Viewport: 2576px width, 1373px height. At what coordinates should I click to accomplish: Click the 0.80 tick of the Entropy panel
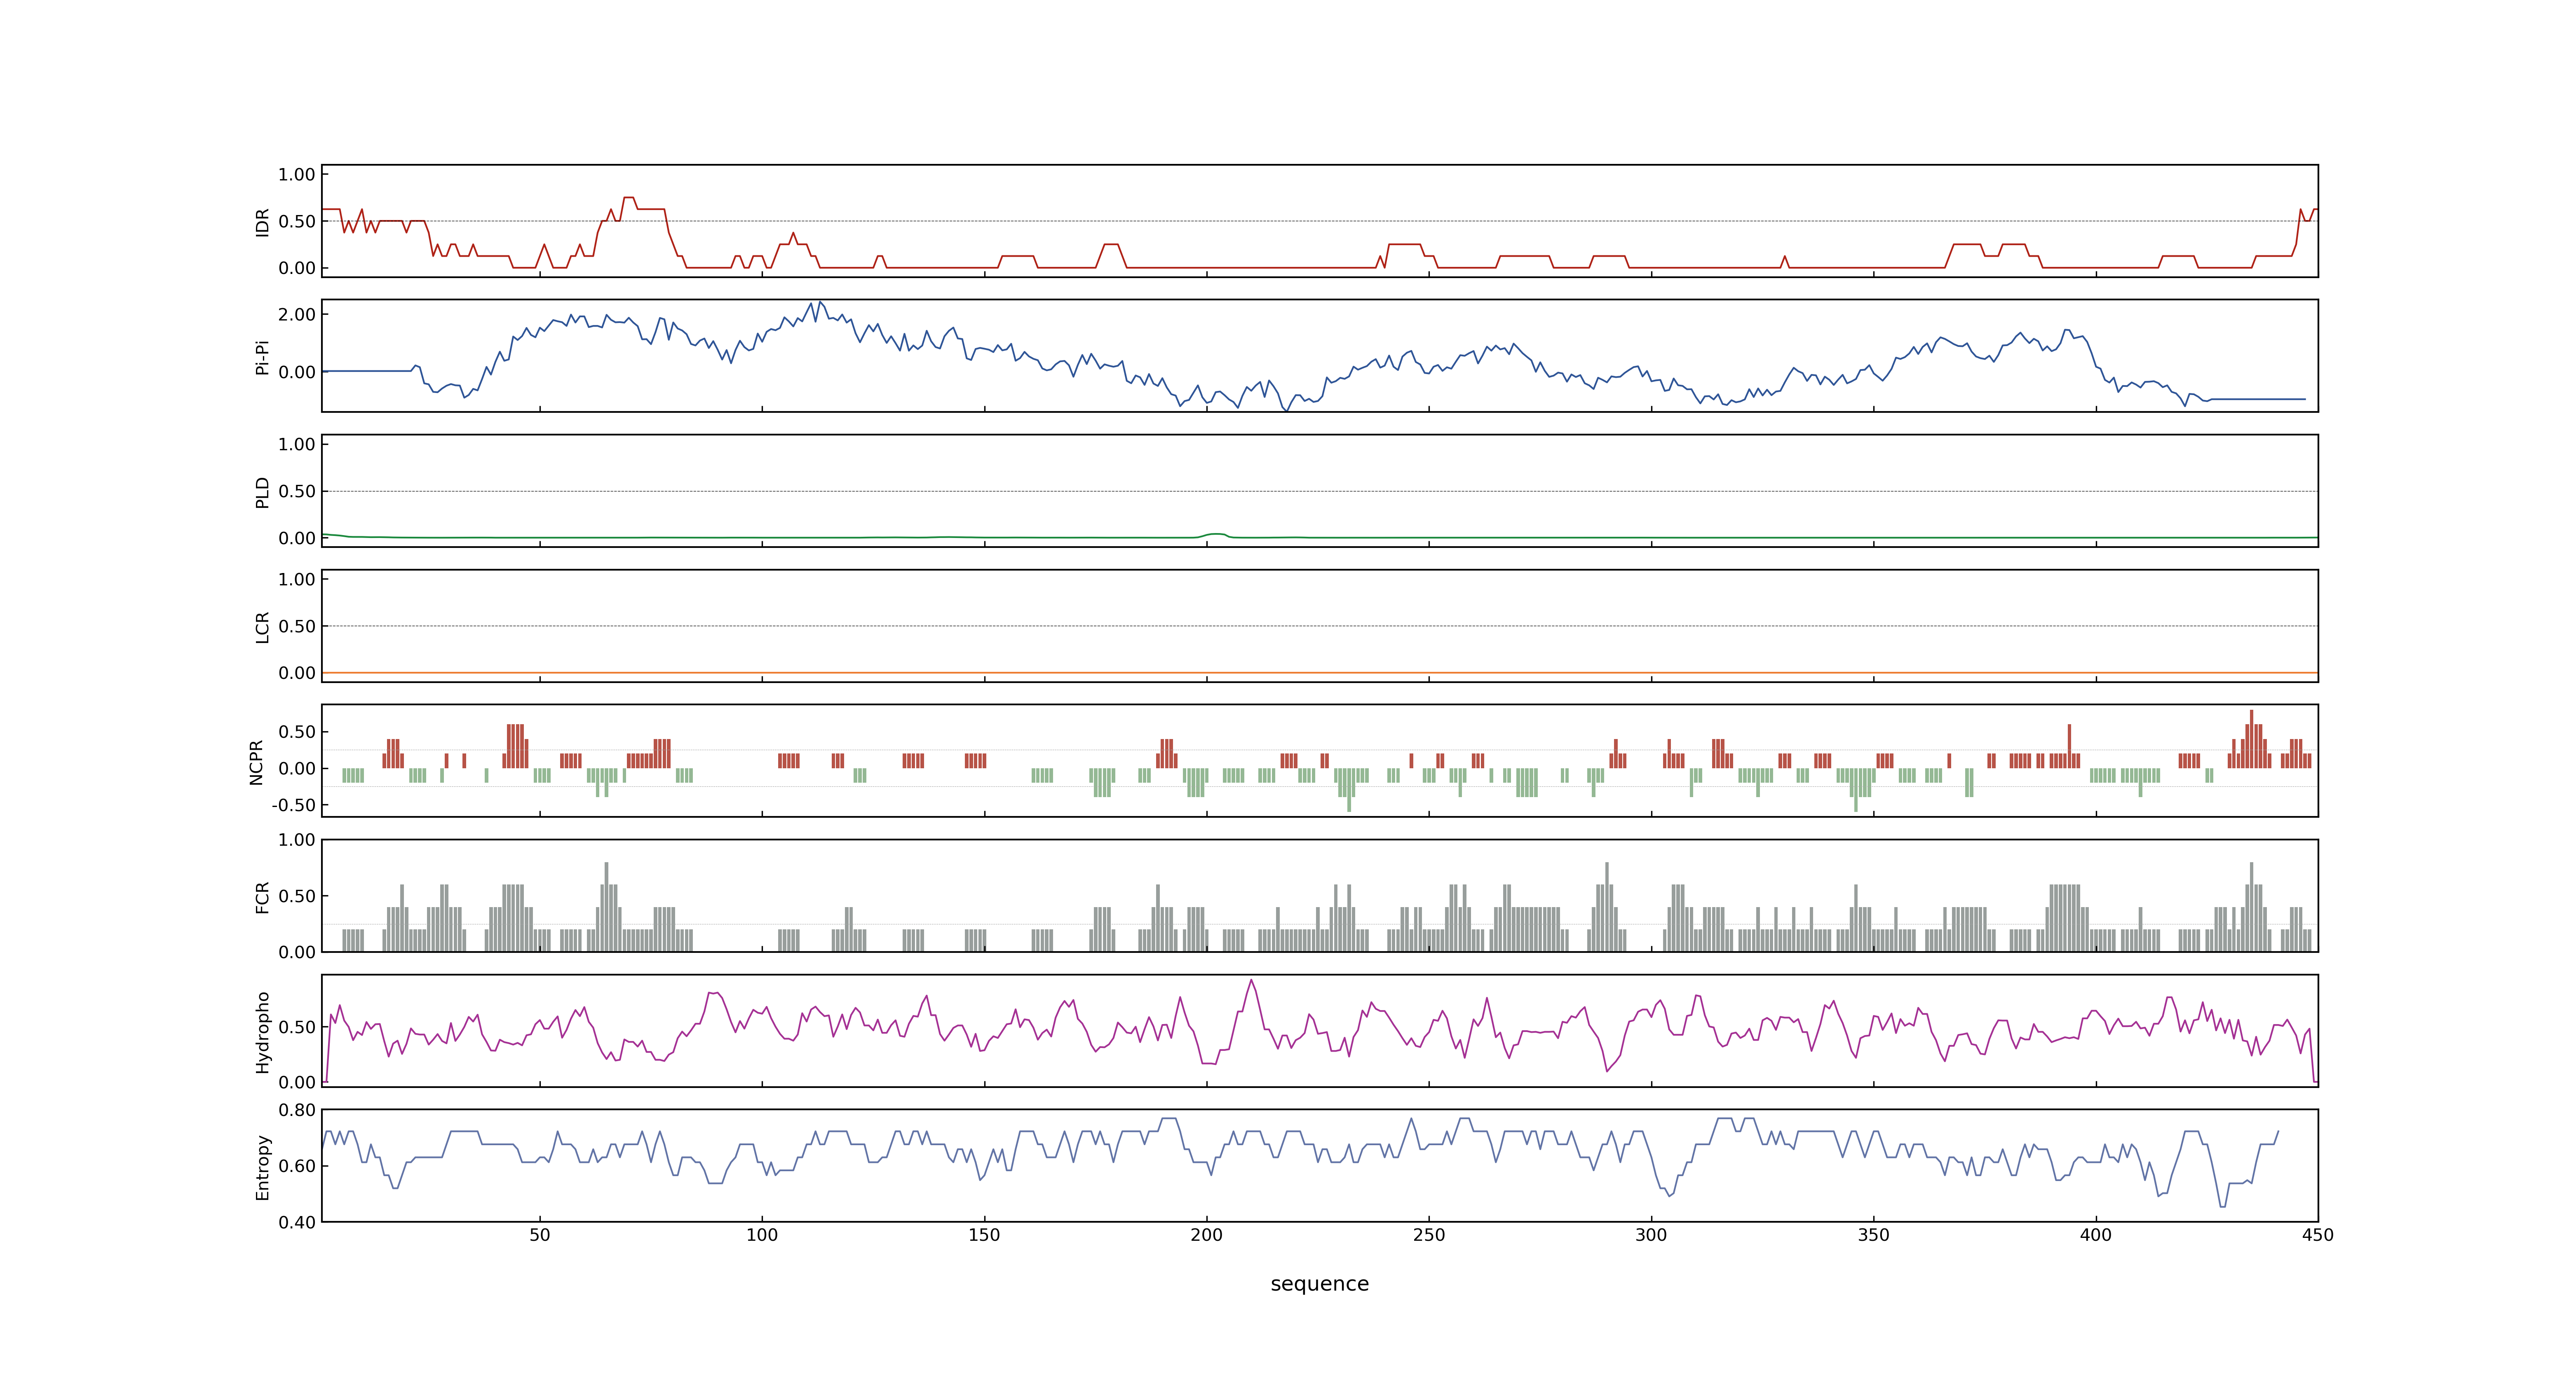click(297, 1110)
